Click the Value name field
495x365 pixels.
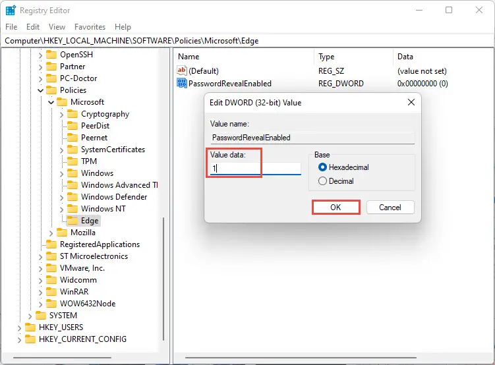click(312, 138)
